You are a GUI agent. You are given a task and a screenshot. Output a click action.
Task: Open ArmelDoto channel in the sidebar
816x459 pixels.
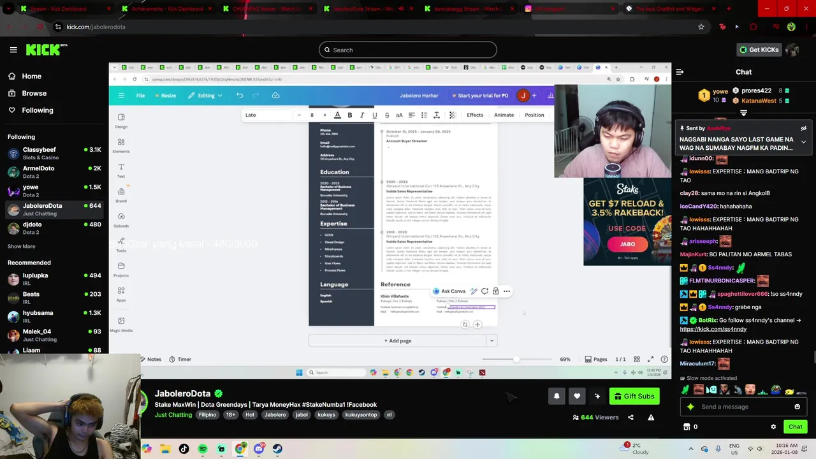(54, 172)
